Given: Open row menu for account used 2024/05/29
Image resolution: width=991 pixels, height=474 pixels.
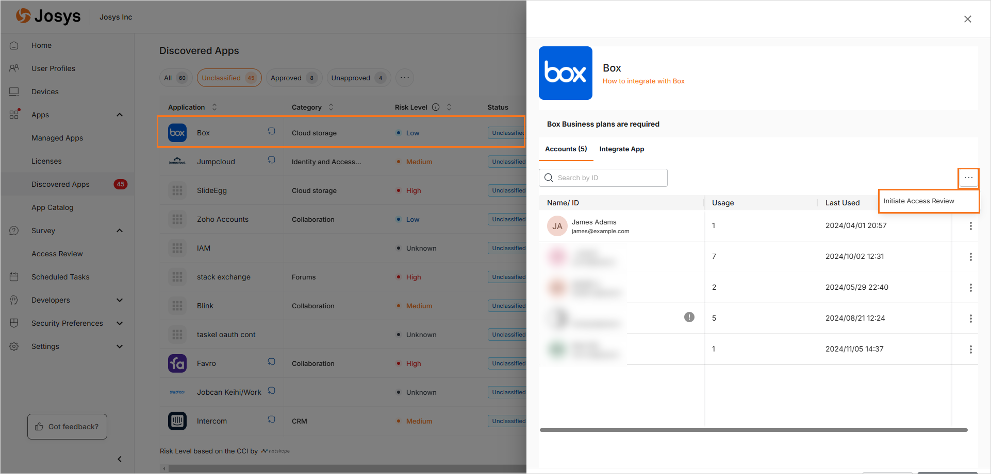Looking at the screenshot, I should tap(970, 288).
